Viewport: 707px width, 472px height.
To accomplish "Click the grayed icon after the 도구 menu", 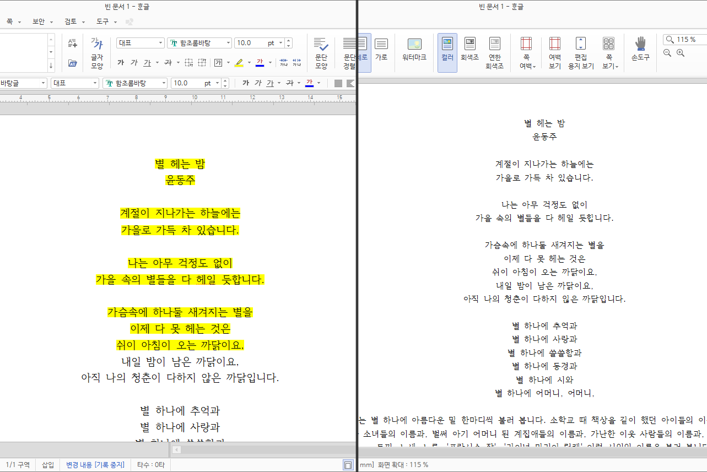I will (129, 21).
